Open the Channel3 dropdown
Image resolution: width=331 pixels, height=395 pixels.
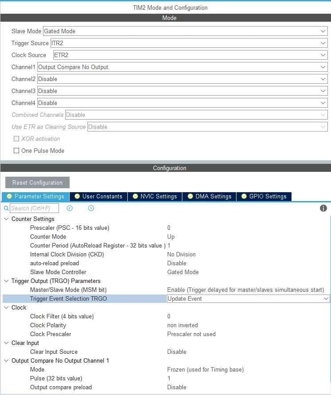click(182, 91)
